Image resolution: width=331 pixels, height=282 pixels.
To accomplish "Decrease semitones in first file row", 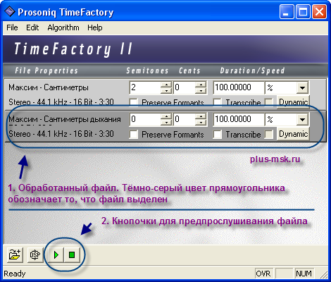I will click(166, 91).
